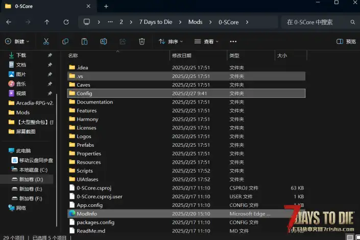Click the 0-SCore breadcrumb segment
The width and height of the screenshot is (360, 240).
click(228, 22)
